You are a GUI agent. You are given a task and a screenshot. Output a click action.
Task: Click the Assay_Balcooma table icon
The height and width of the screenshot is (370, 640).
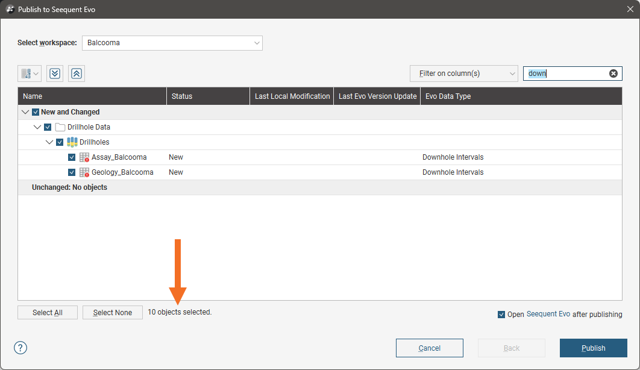tap(84, 157)
